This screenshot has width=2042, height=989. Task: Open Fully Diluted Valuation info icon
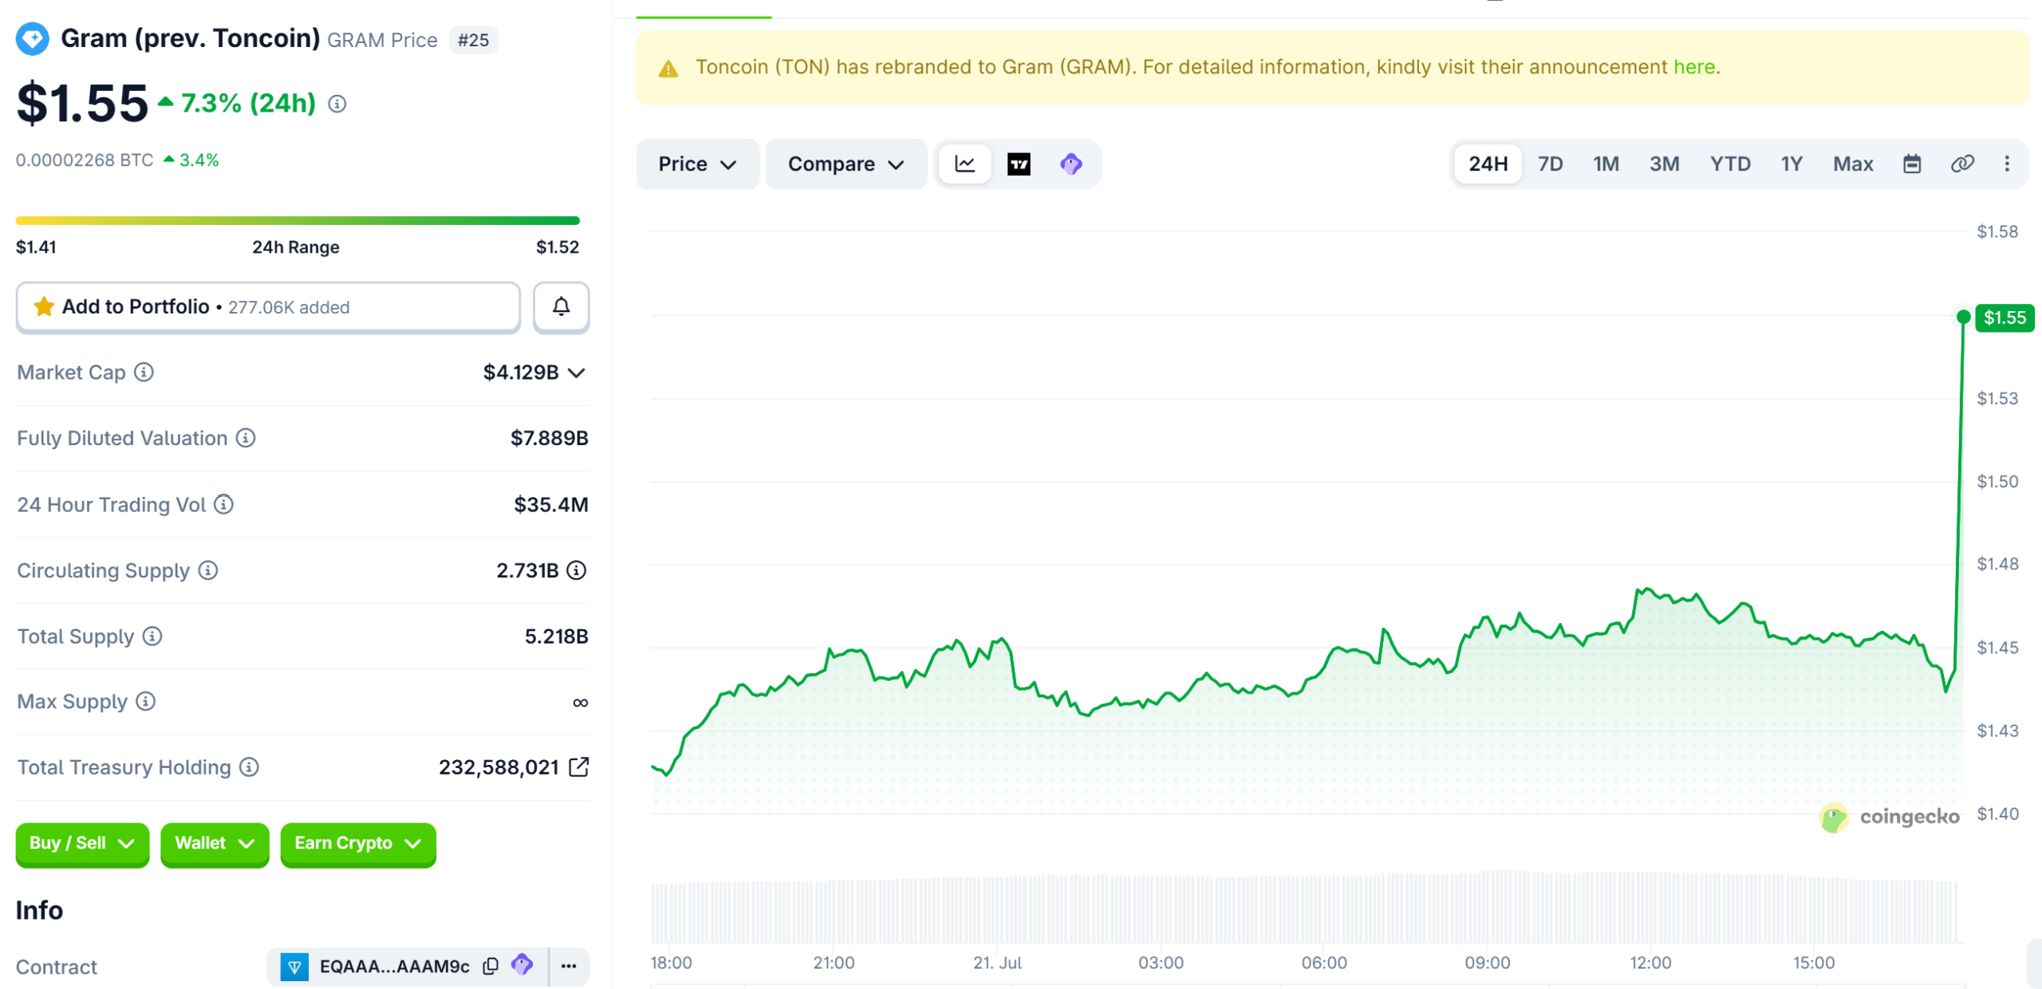point(246,438)
